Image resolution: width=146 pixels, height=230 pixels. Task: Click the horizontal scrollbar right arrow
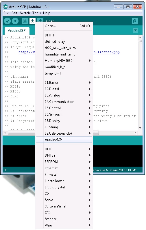135,133
